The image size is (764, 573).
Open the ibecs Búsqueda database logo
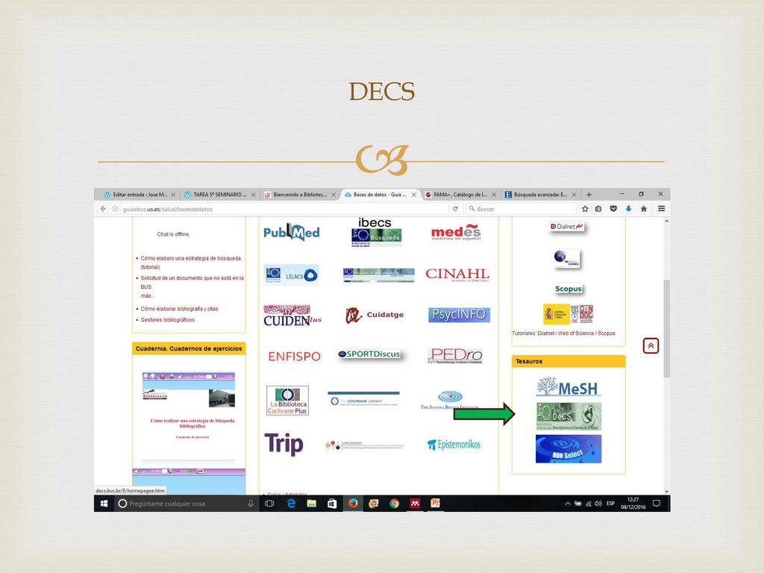[x=376, y=233]
